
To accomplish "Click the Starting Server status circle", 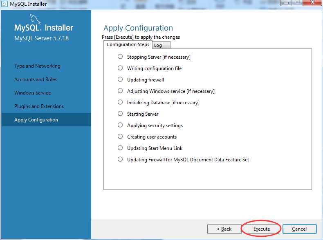I will 120,114.
